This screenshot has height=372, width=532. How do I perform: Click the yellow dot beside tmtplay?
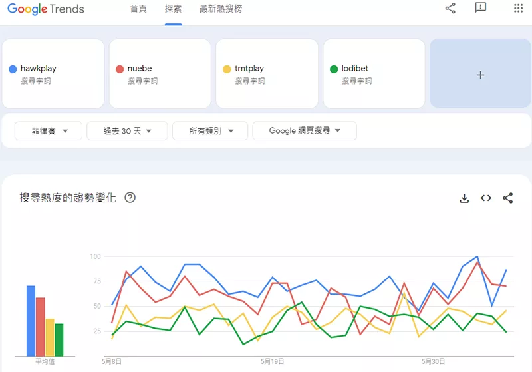(x=227, y=69)
